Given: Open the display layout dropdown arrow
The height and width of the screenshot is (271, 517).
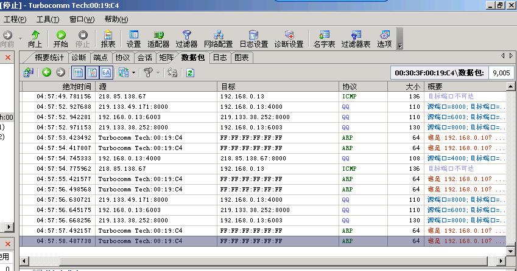Looking at the screenshot, I should click(133, 73).
